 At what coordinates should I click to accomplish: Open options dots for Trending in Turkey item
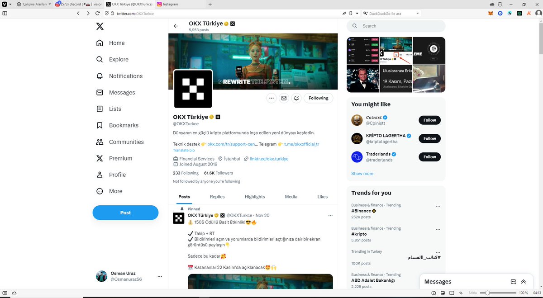438,252
